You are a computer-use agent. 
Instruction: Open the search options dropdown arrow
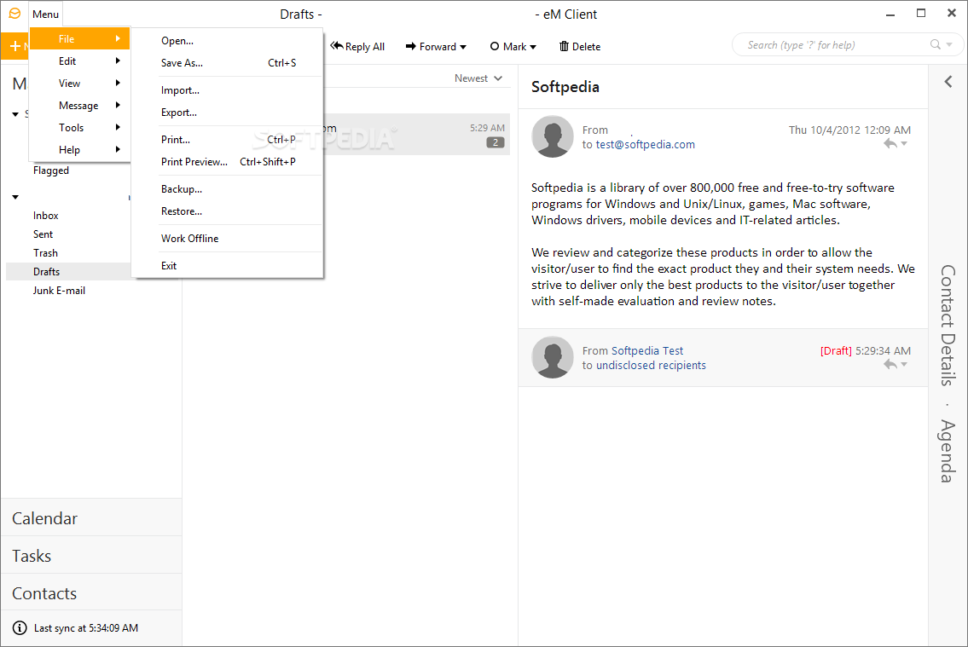point(949,44)
